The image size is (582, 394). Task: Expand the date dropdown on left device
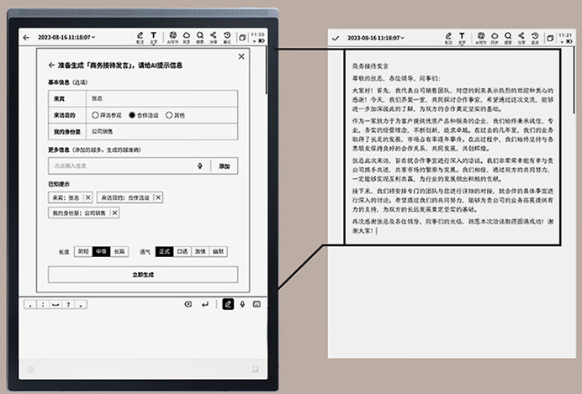coord(93,38)
